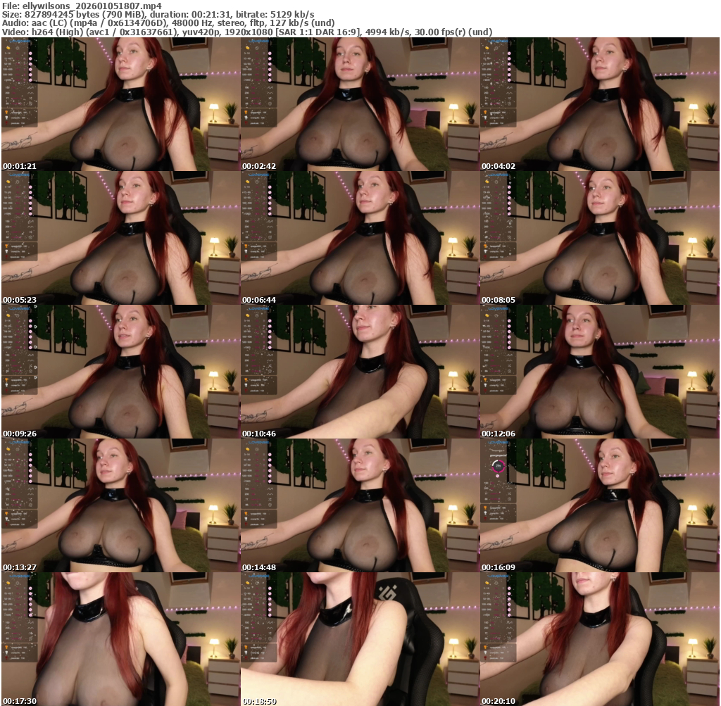Select the Video codec info line
Screen dimensions: 721x706
tap(246, 32)
